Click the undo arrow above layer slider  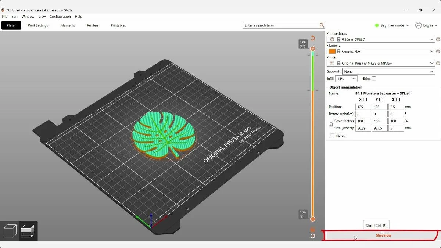(313, 38)
